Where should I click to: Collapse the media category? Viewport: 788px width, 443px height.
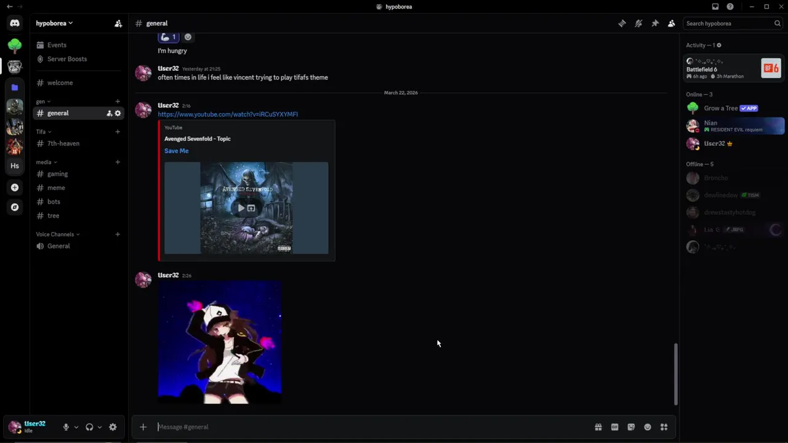47,162
